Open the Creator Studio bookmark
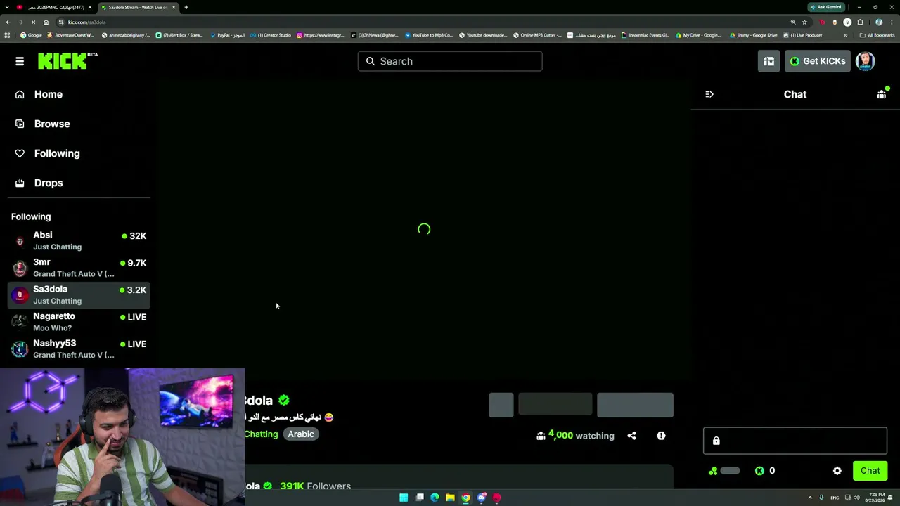This screenshot has width=900, height=506. 271,35
